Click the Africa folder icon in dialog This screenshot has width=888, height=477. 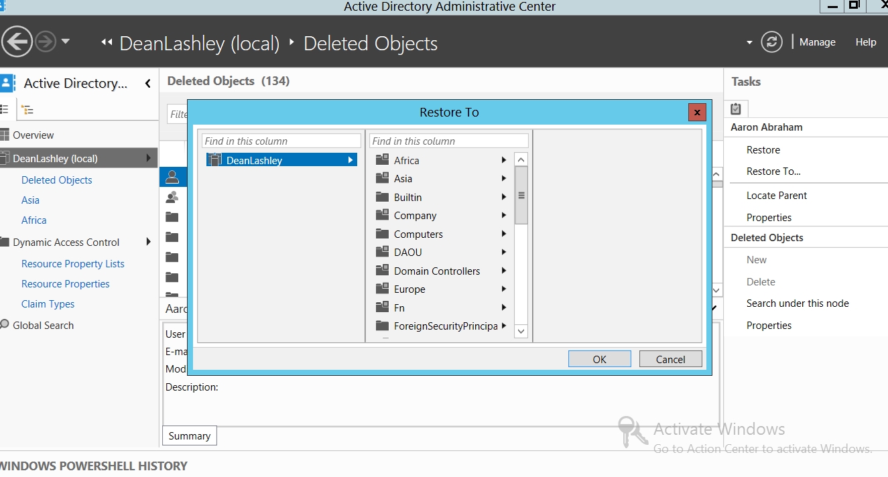(383, 160)
